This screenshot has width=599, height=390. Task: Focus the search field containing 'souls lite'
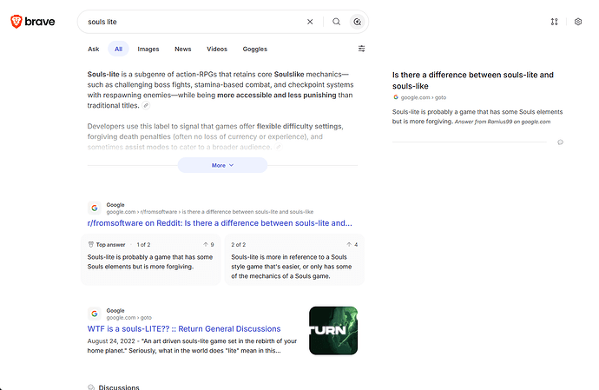pyautogui.click(x=194, y=22)
